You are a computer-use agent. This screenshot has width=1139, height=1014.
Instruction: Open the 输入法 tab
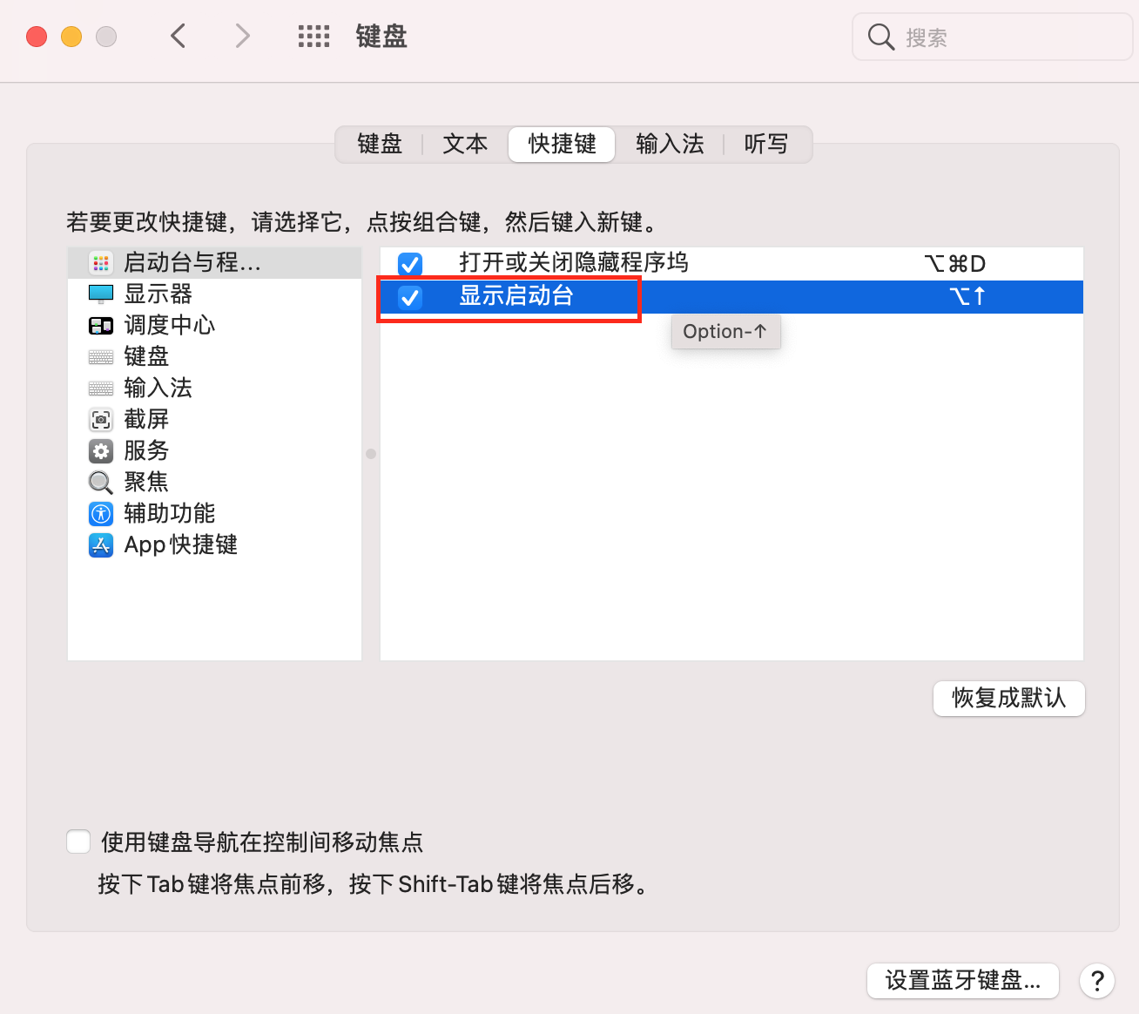click(x=670, y=144)
